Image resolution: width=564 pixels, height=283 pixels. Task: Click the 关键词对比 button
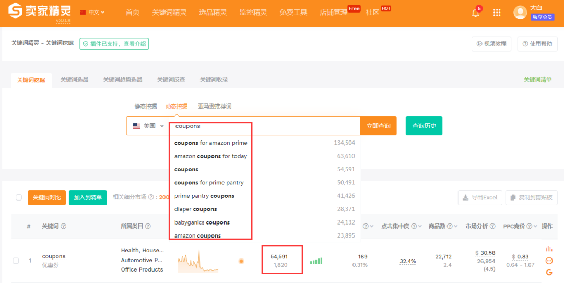click(47, 197)
